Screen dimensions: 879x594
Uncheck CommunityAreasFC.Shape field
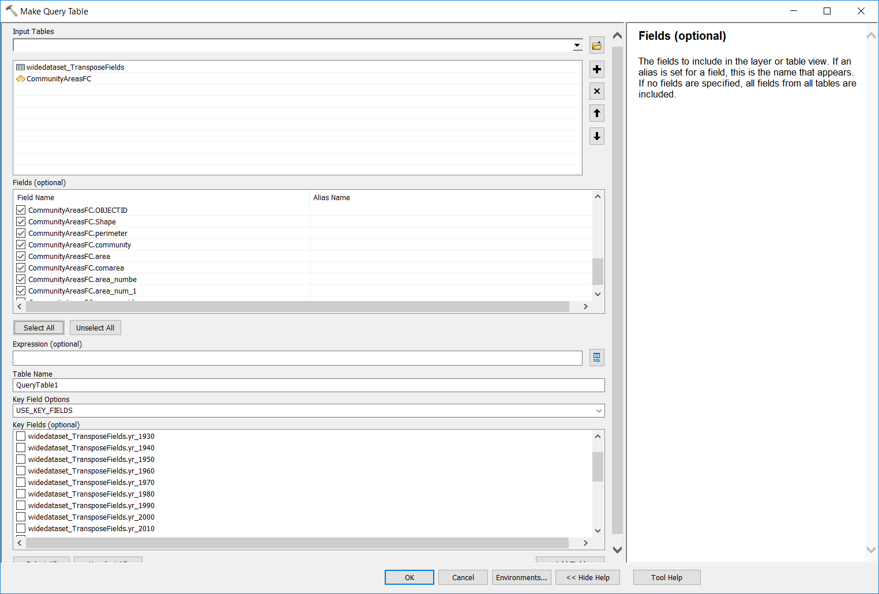[x=21, y=221]
